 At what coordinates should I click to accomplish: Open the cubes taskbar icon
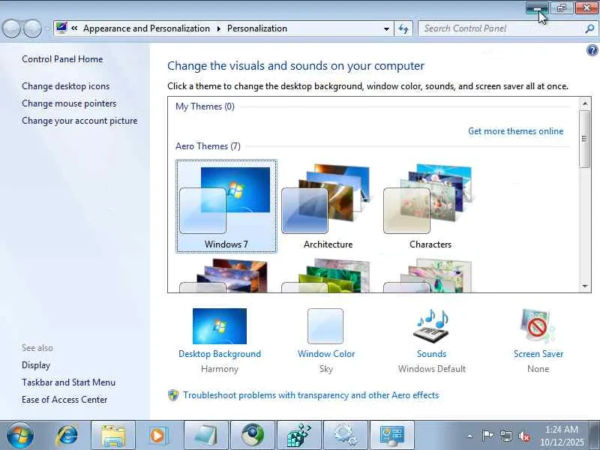[x=299, y=436]
